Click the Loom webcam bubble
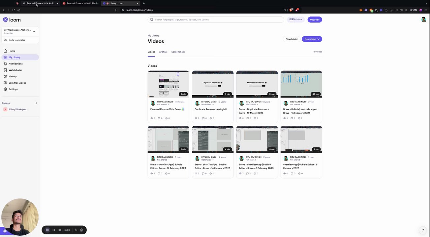 pyautogui.click(x=20, y=217)
